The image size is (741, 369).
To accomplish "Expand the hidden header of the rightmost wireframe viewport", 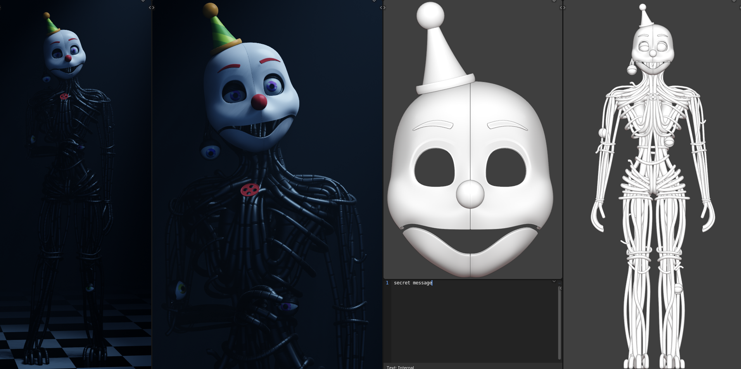I will (734, 1).
